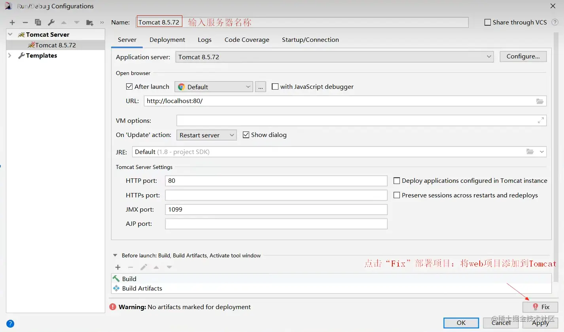The image size is (564, 332).
Task: Add a before-launch task
Action: click(118, 267)
